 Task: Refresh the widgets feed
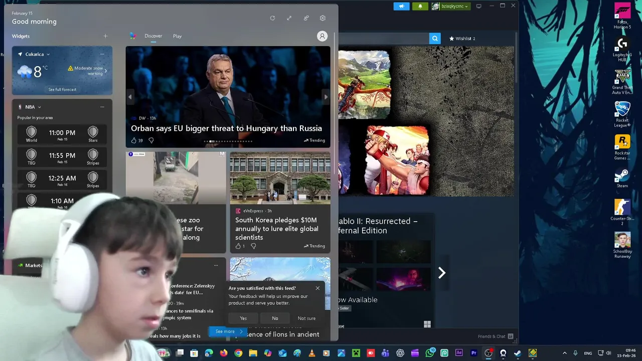point(272,18)
